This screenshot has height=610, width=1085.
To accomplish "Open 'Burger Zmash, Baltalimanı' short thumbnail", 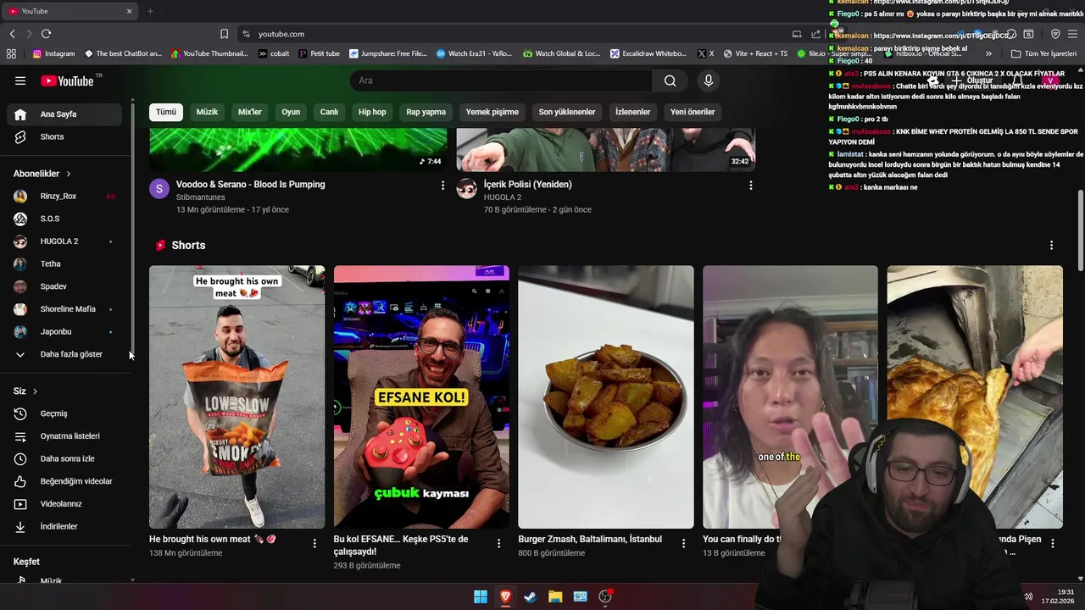I will [606, 396].
